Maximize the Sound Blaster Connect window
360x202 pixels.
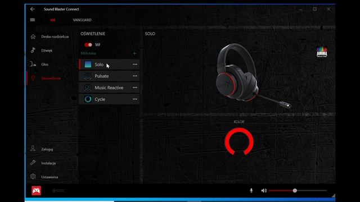coord(314,9)
